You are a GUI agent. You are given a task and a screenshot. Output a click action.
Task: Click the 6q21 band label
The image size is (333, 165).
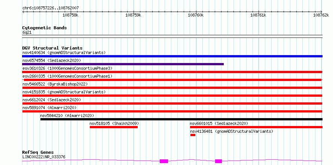tap(27, 32)
